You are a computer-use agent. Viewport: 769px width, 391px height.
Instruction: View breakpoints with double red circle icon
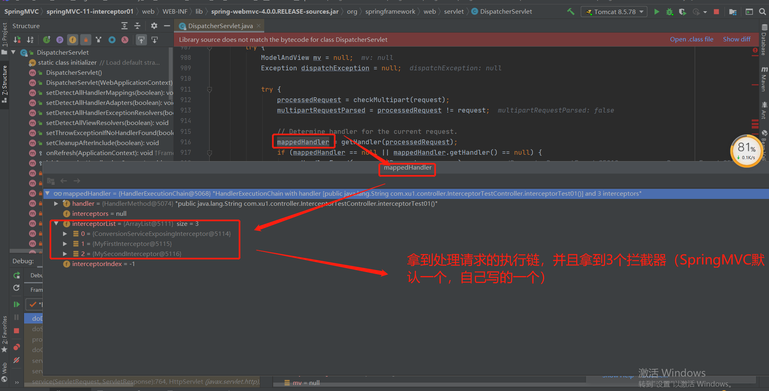[x=16, y=347]
